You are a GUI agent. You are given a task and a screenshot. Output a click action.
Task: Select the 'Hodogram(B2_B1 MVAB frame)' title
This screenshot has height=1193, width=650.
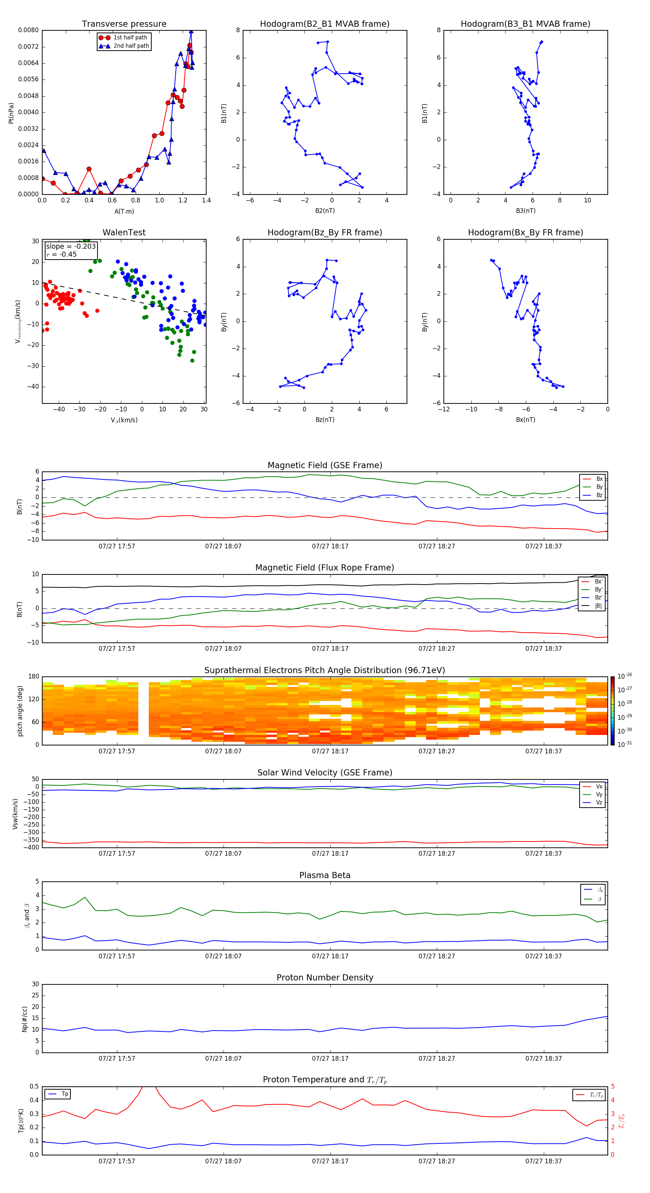(x=325, y=24)
